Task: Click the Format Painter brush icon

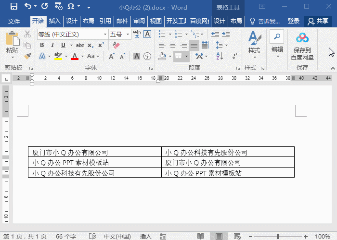Action: (27, 56)
